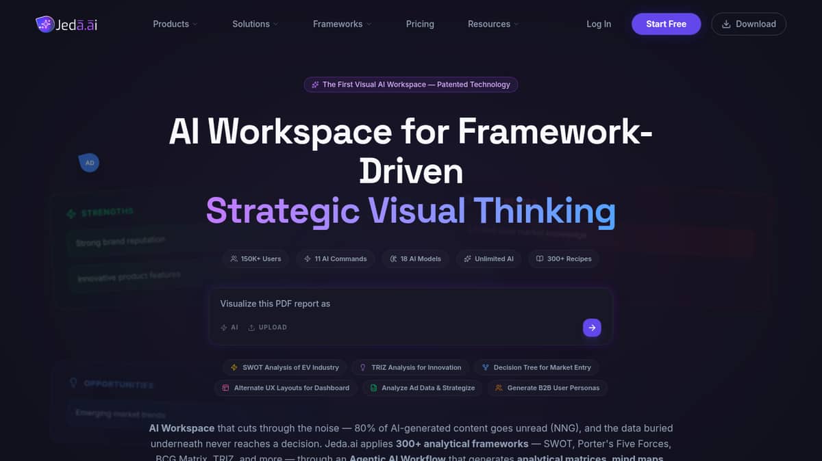
Task: Click the brain icon beside 18 AI Models
Action: 393,259
